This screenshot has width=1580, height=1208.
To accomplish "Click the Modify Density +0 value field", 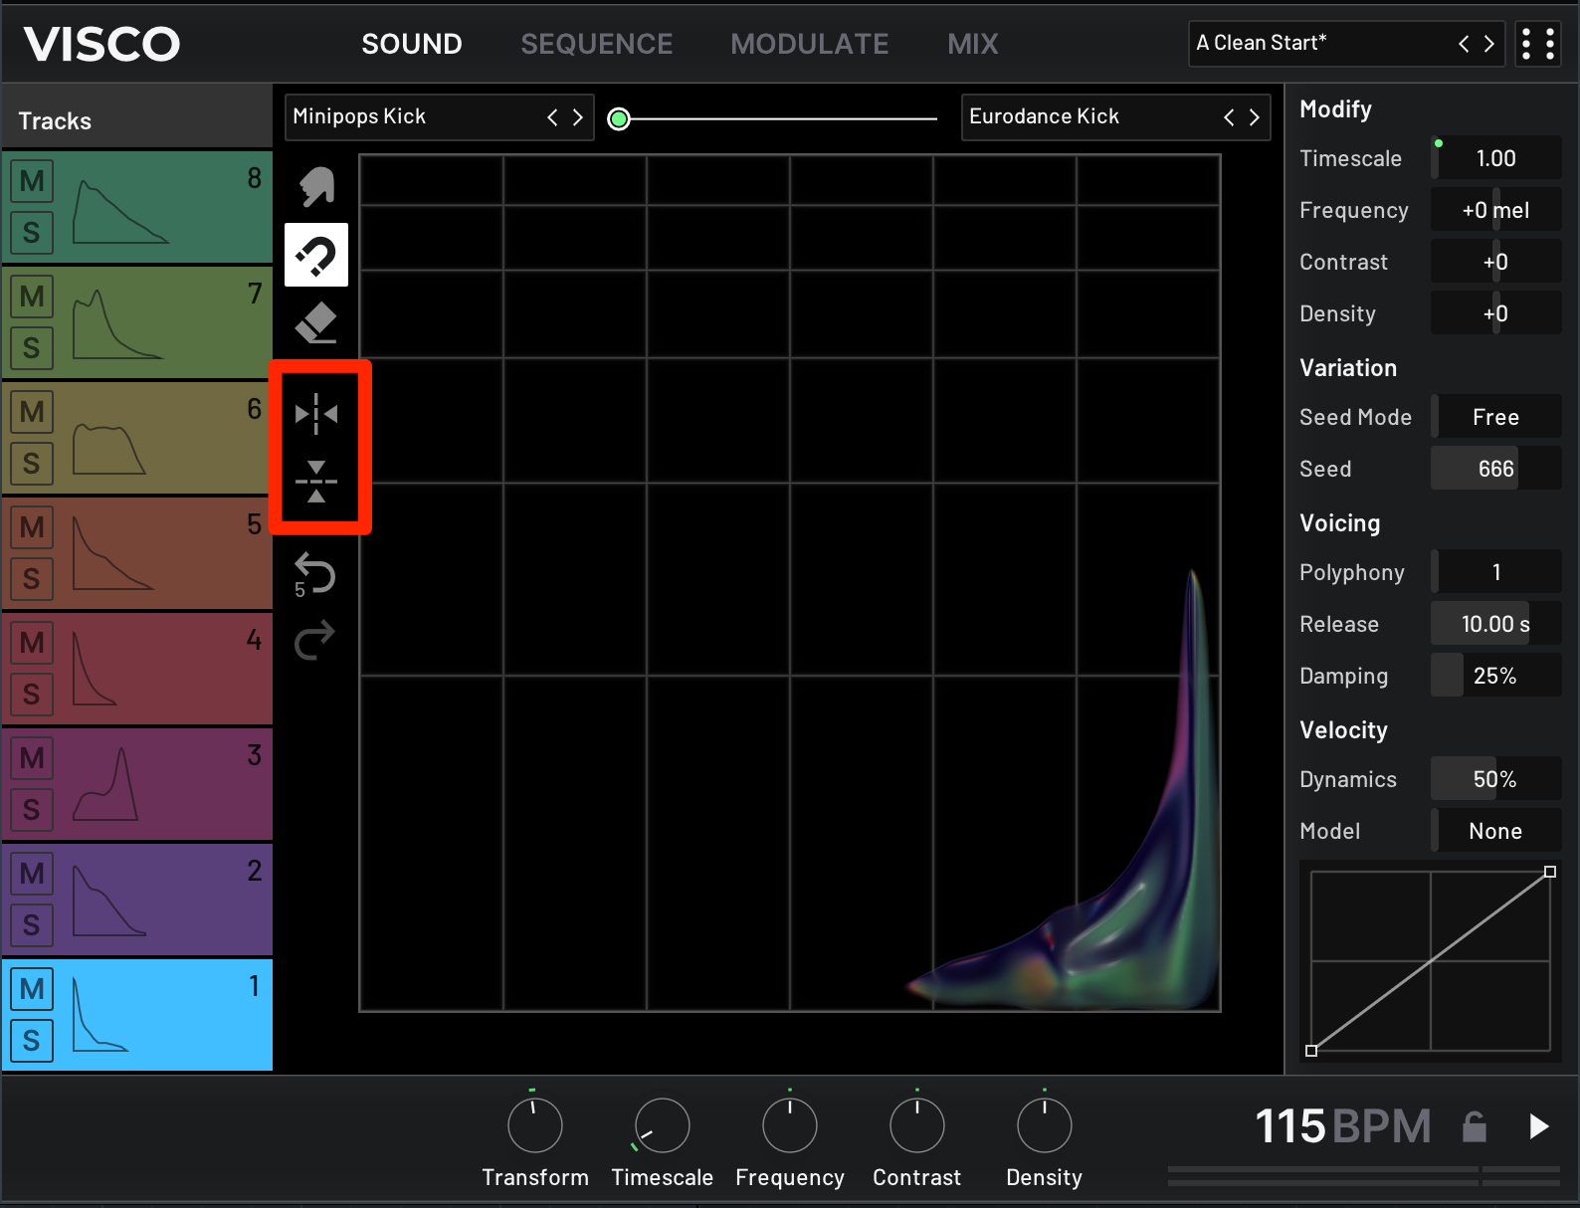I will tap(1496, 313).
